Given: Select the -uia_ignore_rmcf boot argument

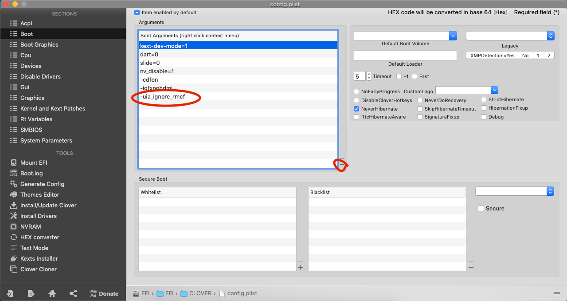Looking at the screenshot, I should point(238,96).
